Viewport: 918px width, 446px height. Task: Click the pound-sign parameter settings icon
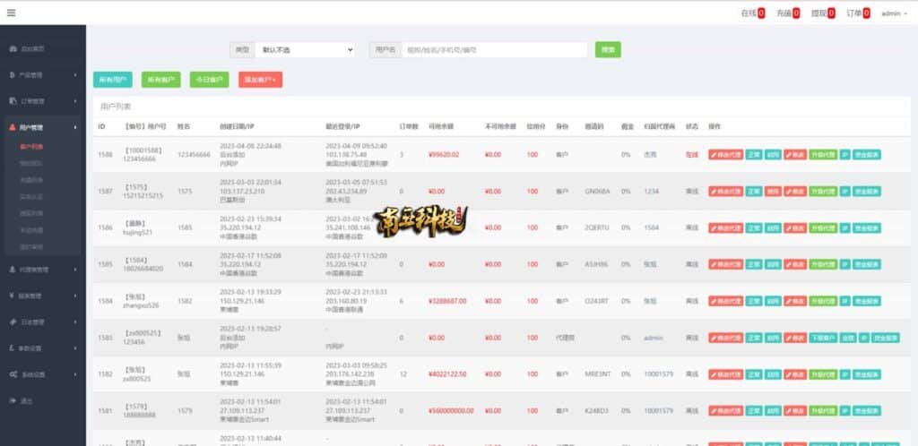pyautogui.click(x=13, y=347)
